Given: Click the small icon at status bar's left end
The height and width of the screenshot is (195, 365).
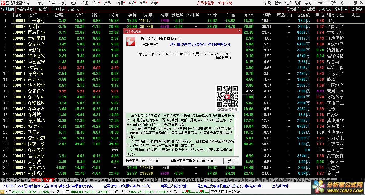Looking at the screenshot, I should click(x=2, y=192).
